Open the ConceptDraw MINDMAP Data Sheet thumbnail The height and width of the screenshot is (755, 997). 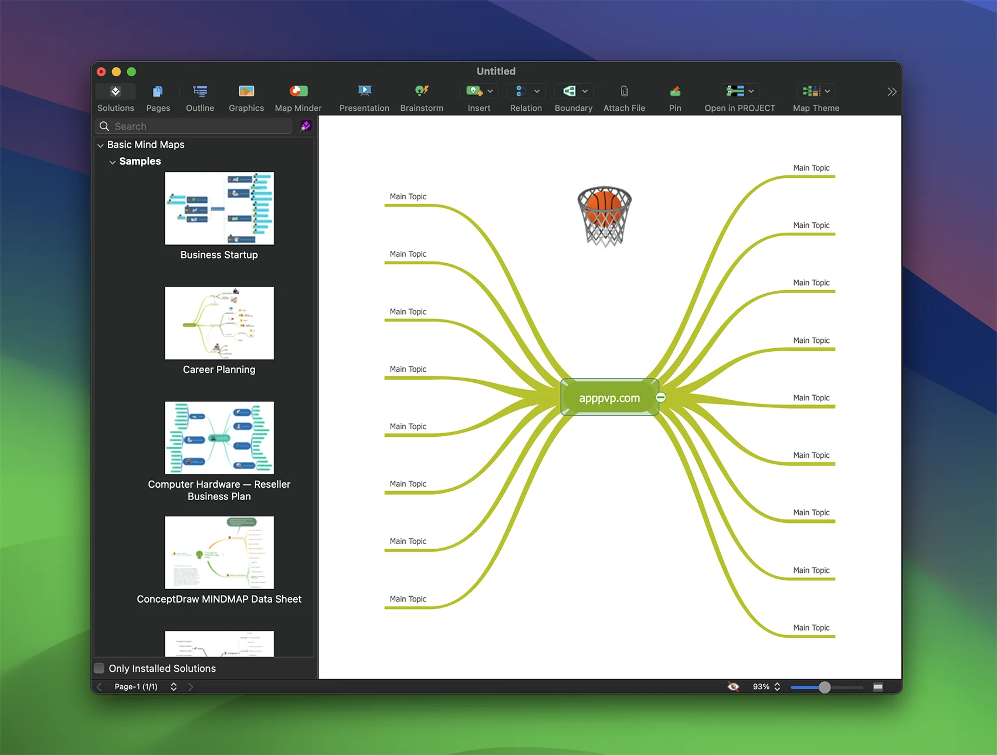coord(219,553)
